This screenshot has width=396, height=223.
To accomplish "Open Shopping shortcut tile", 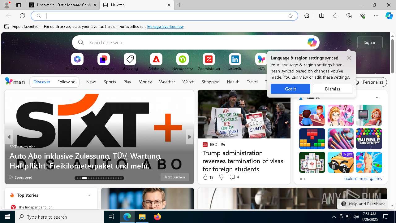I will pyautogui.click(x=130, y=62).
